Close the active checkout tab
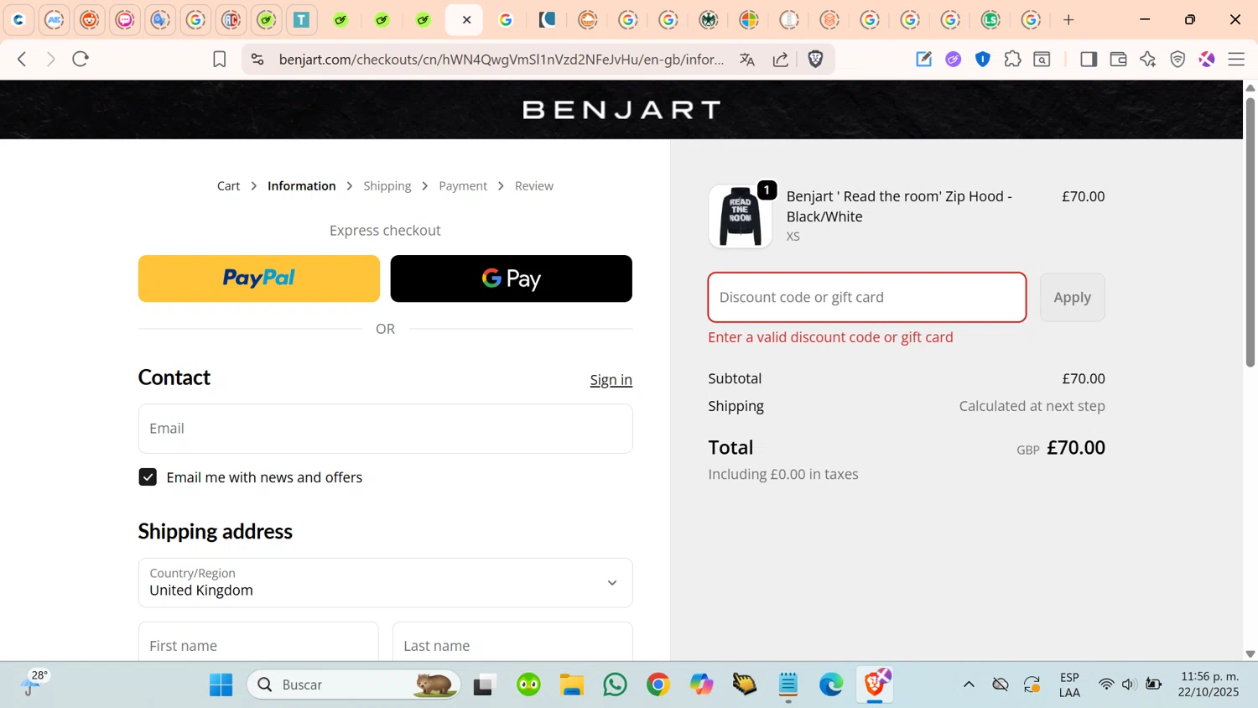1258x708 pixels. click(x=467, y=19)
